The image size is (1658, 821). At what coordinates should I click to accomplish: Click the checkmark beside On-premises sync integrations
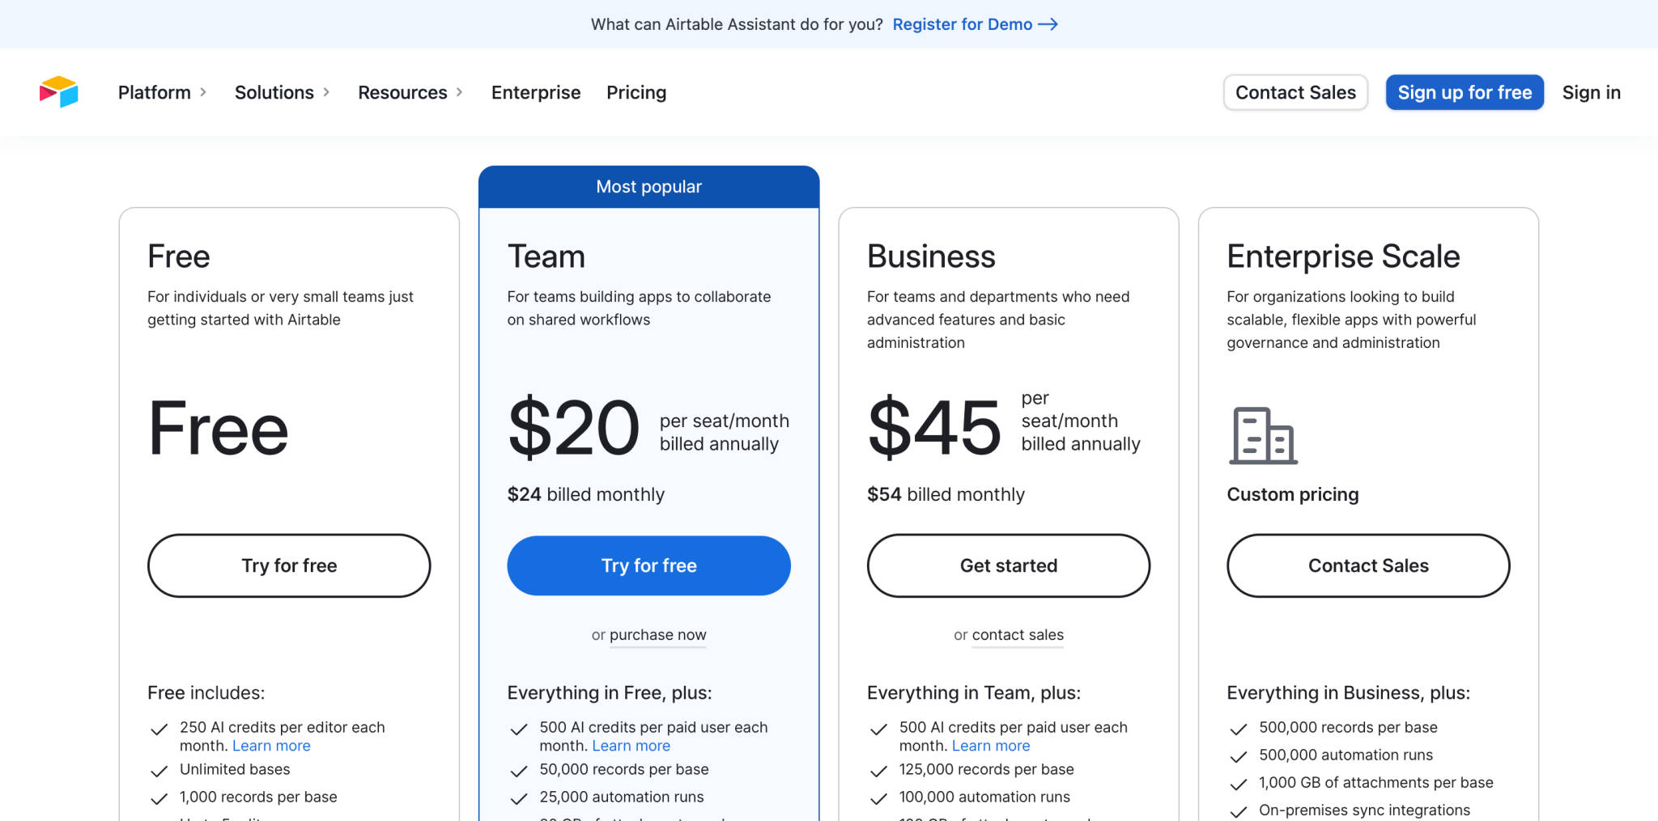pyautogui.click(x=1238, y=810)
